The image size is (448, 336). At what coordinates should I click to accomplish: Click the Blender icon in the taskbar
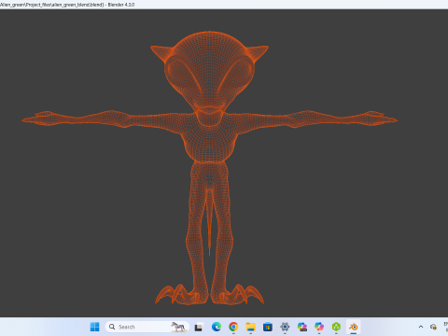pos(353,327)
